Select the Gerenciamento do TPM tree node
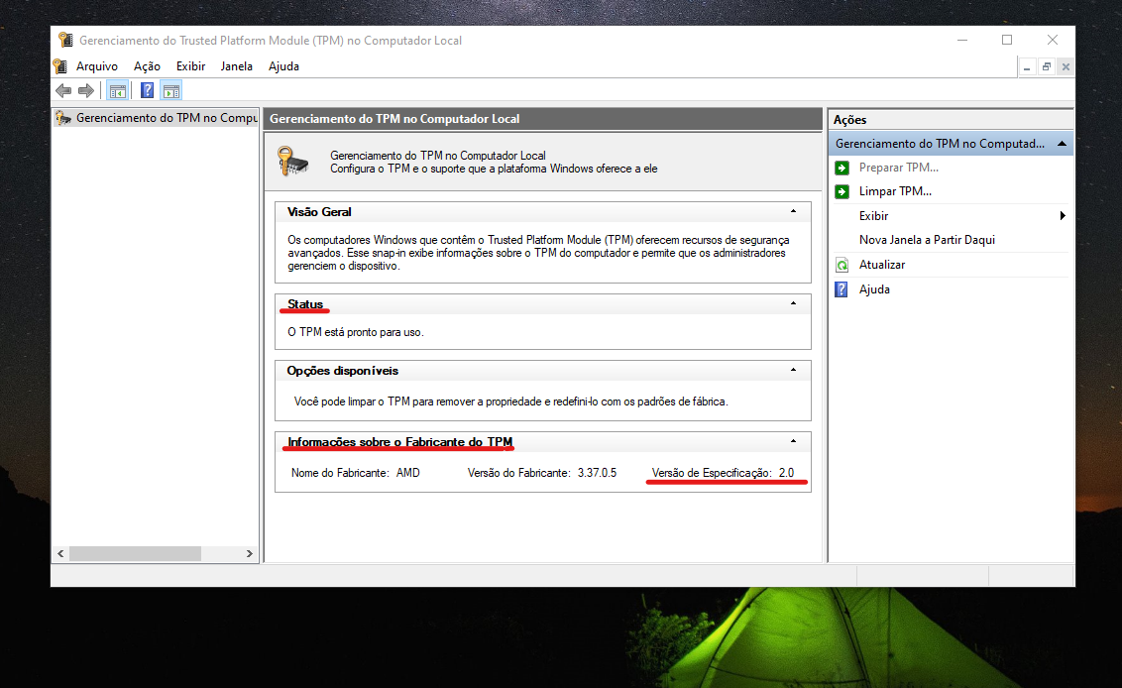Viewport: 1122px width, 688px height. 157,118
